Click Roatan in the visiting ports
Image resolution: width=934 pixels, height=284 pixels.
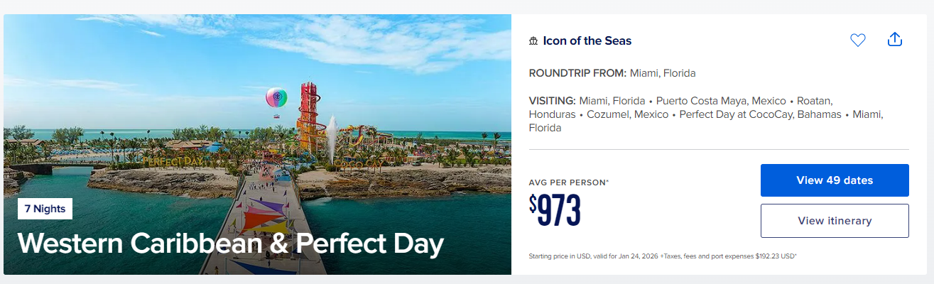click(814, 101)
